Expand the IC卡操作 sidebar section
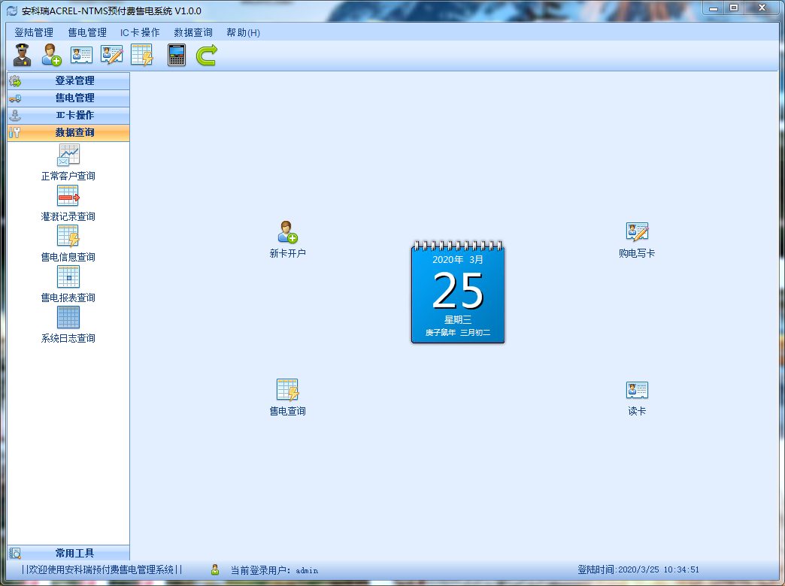Image resolution: width=785 pixels, height=586 pixels. coord(68,115)
